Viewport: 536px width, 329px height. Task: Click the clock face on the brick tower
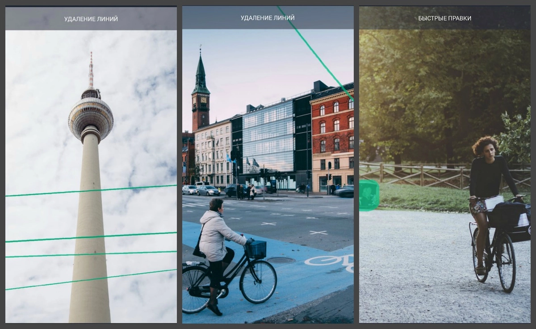click(201, 100)
